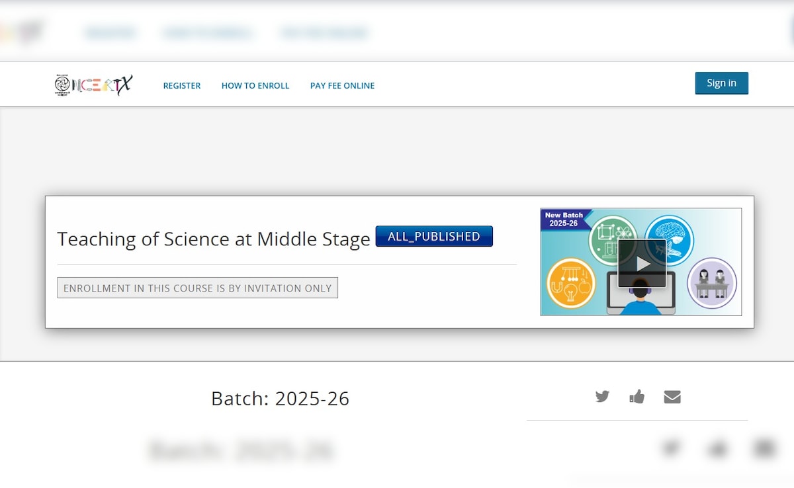Click the ALL_PUBLISHED badge
Image resolution: width=794 pixels, height=488 pixels.
point(433,236)
